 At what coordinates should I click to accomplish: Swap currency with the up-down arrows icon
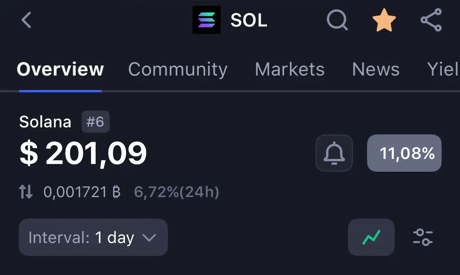click(26, 192)
